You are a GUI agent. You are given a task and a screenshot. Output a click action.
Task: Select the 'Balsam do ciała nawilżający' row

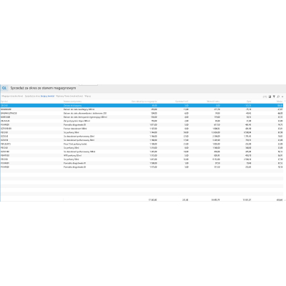pos(142,109)
